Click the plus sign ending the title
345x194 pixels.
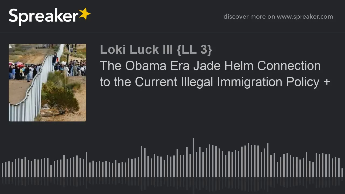coord(326,82)
